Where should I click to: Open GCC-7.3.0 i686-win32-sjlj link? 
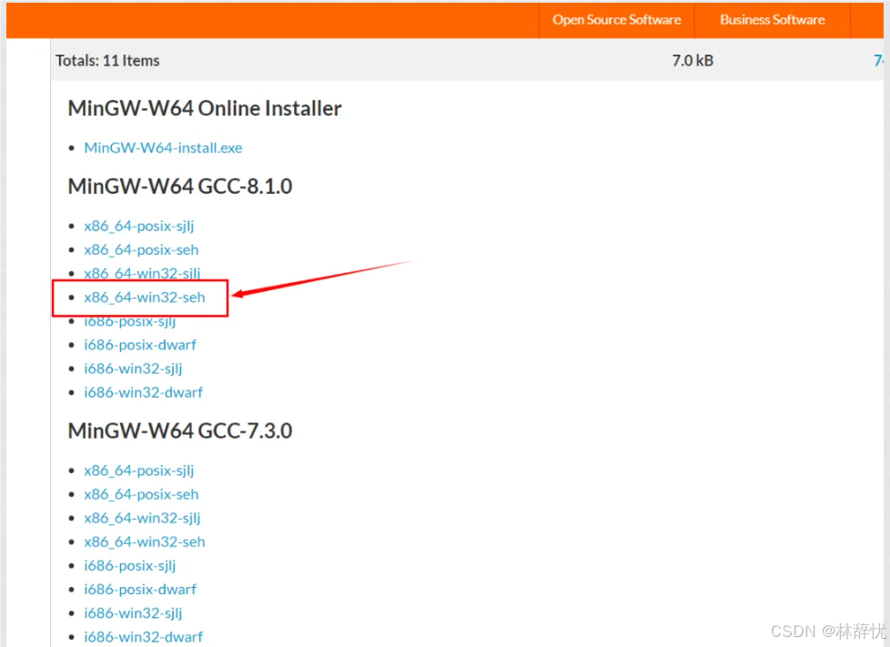pos(133,613)
